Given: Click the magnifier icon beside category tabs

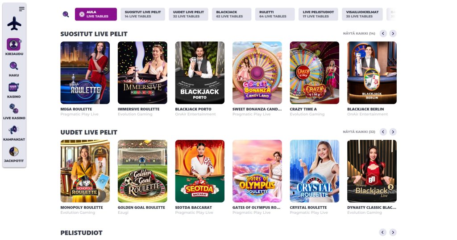Looking at the screenshot, I should pyautogui.click(x=66, y=14).
